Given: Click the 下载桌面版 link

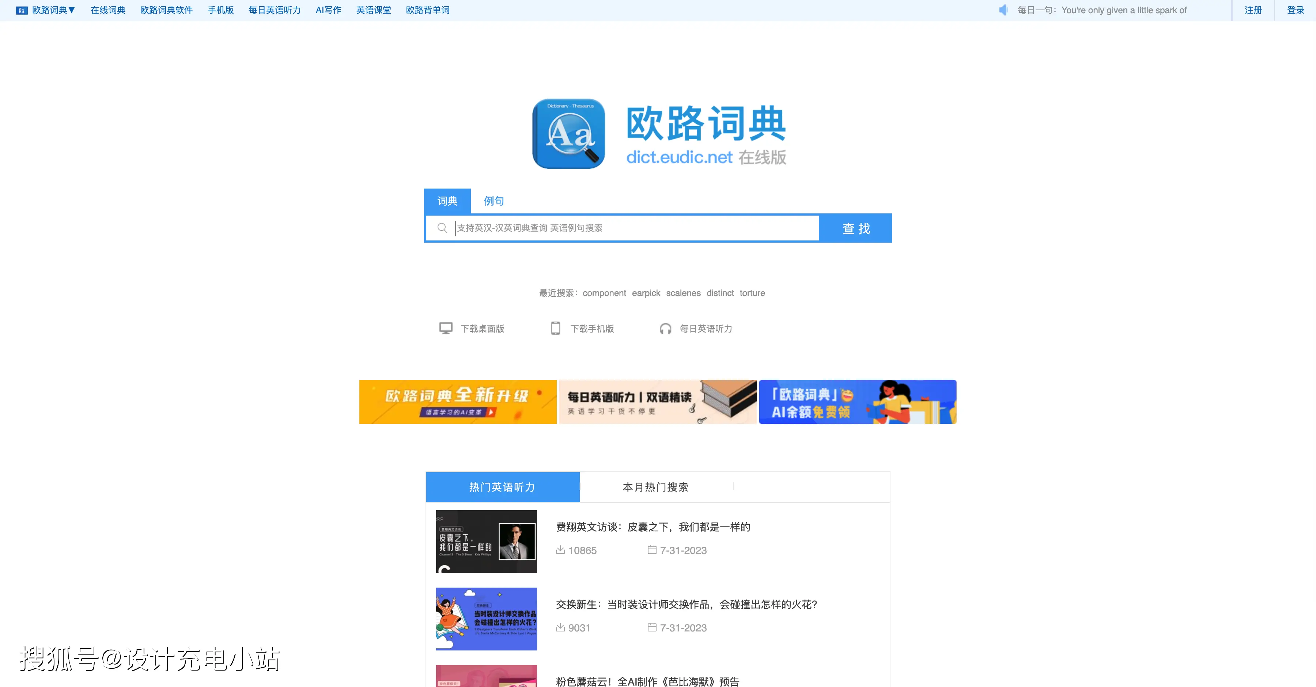Looking at the screenshot, I should [482, 329].
